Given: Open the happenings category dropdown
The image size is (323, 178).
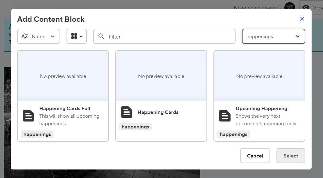Looking at the screenshot, I should 273,36.
